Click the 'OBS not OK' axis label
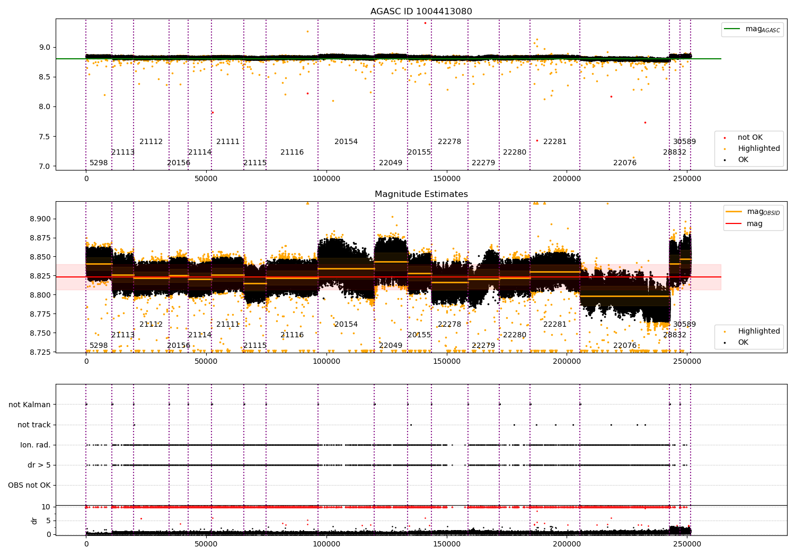The height and width of the screenshot is (556, 795). [29, 485]
